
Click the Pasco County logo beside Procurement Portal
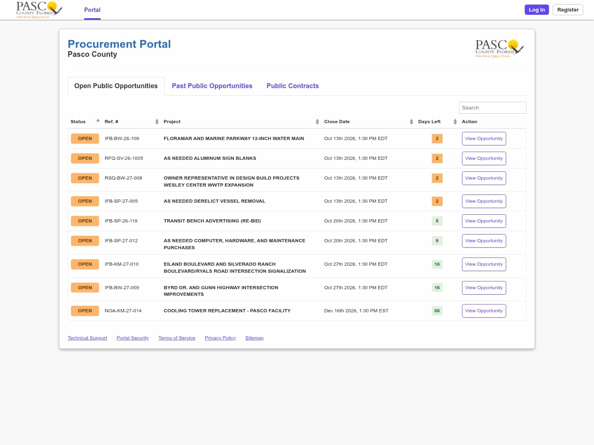[500, 49]
